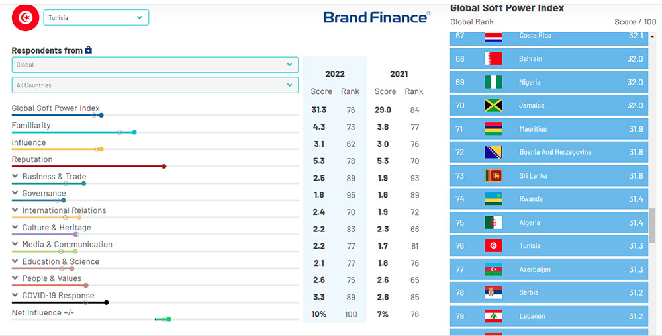Click the Serbia flag in ranking list
Screen dimensions: 662x336
(493, 292)
